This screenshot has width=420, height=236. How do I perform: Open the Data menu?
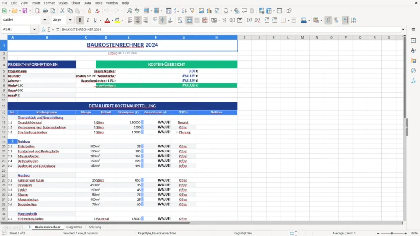[87, 3]
